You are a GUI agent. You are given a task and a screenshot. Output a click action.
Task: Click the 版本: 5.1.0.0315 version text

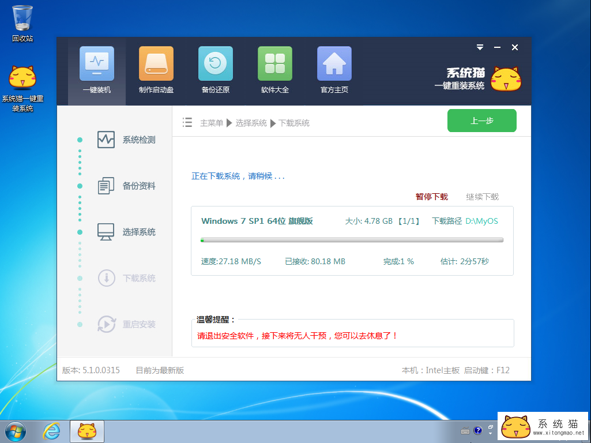91,370
